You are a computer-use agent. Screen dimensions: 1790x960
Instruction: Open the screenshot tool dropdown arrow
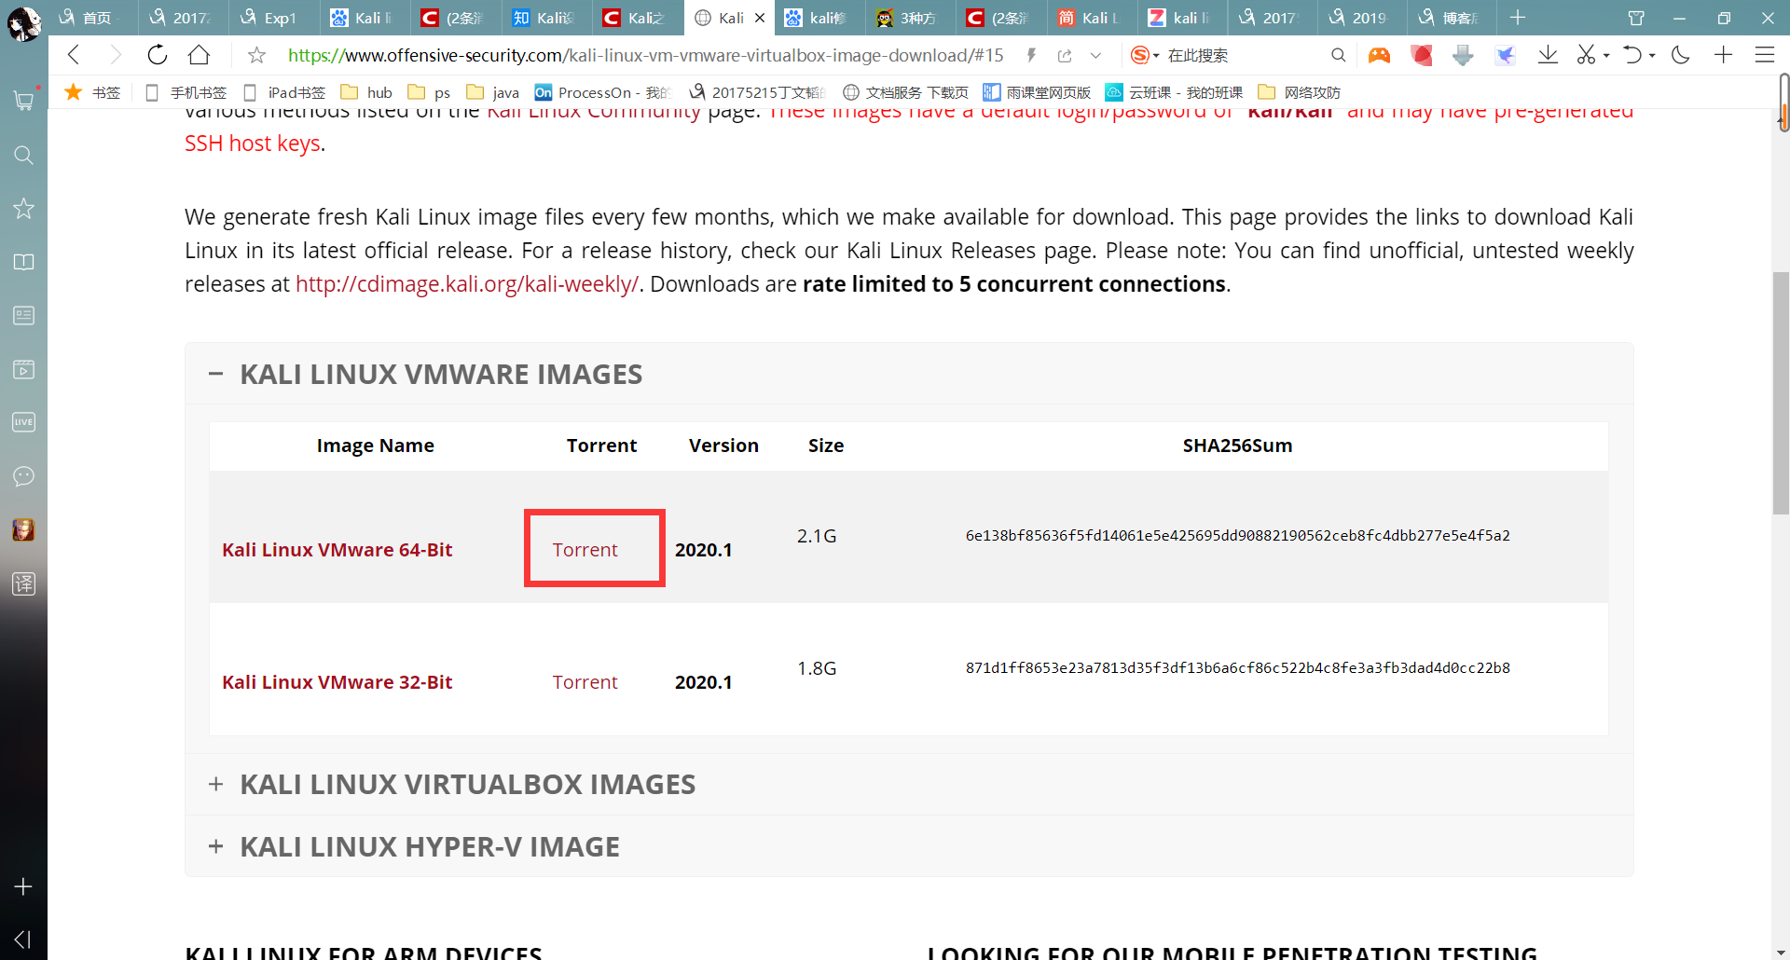[x=1606, y=56]
